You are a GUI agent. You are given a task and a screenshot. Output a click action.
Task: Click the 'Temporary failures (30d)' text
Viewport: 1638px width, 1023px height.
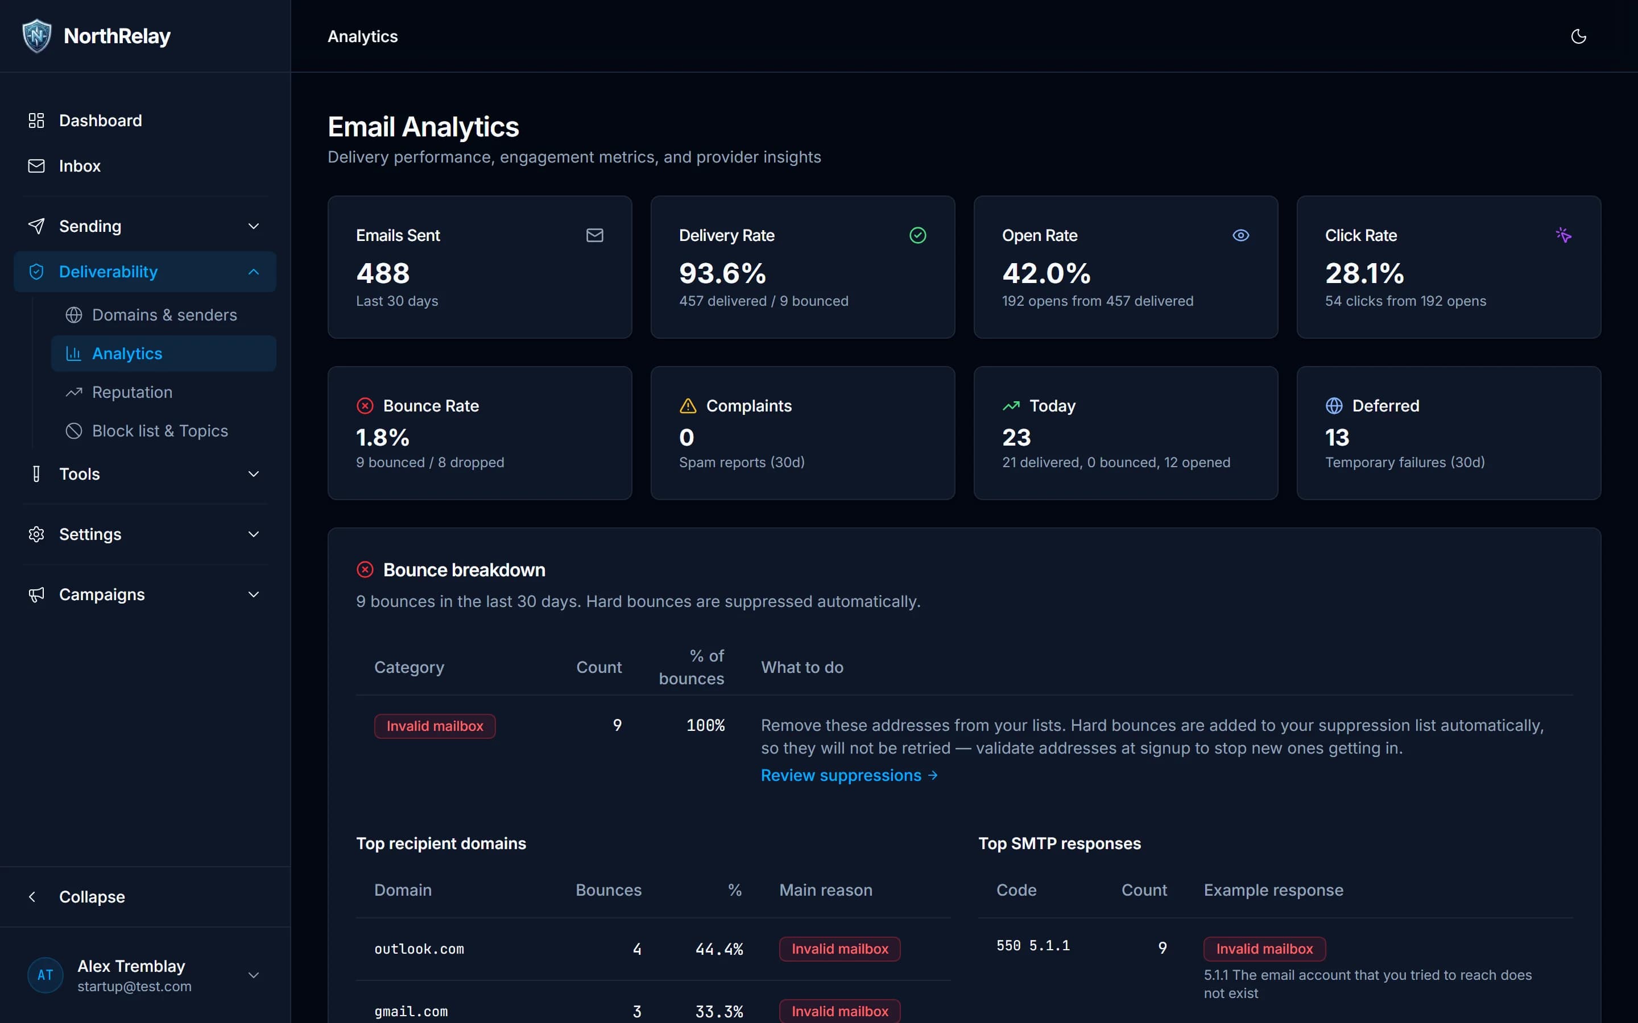[x=1404, y=462]
